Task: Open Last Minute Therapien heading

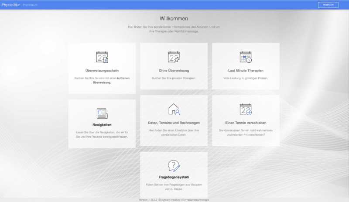Action: point(246,71)
